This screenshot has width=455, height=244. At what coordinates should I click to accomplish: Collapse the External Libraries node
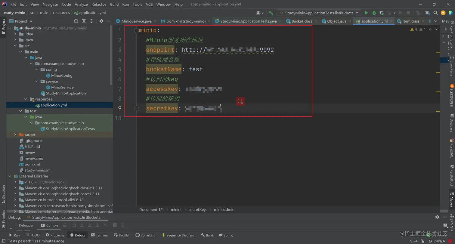pos(10,176)
